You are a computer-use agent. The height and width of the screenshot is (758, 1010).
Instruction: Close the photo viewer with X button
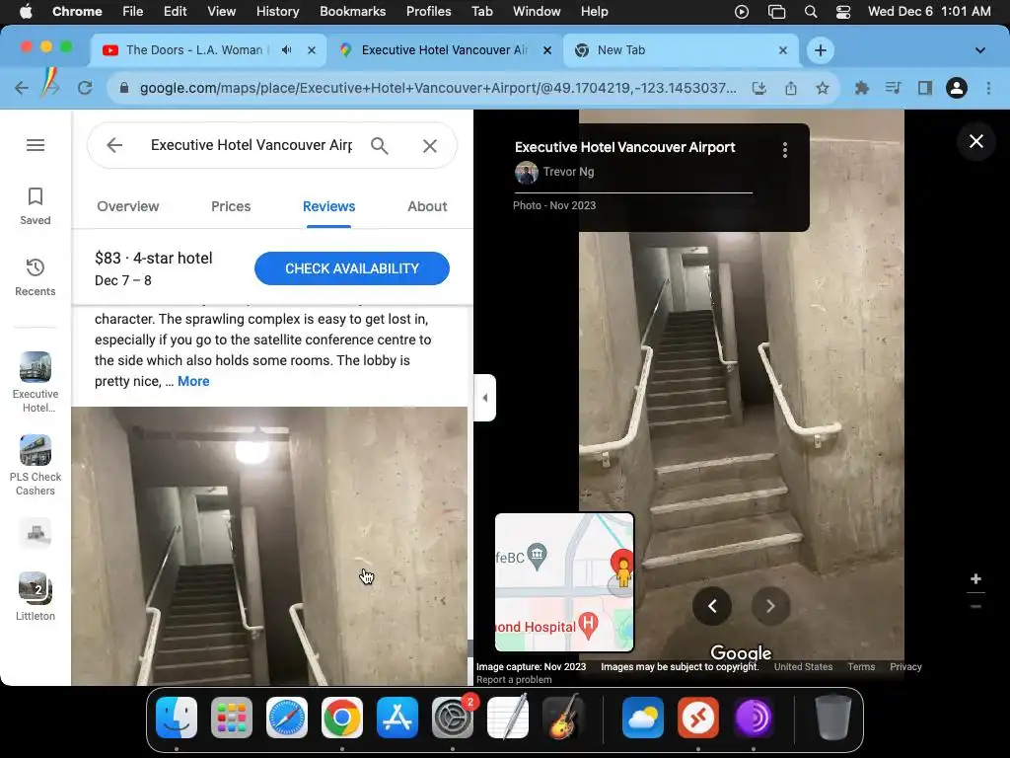(x=975, y=141)
